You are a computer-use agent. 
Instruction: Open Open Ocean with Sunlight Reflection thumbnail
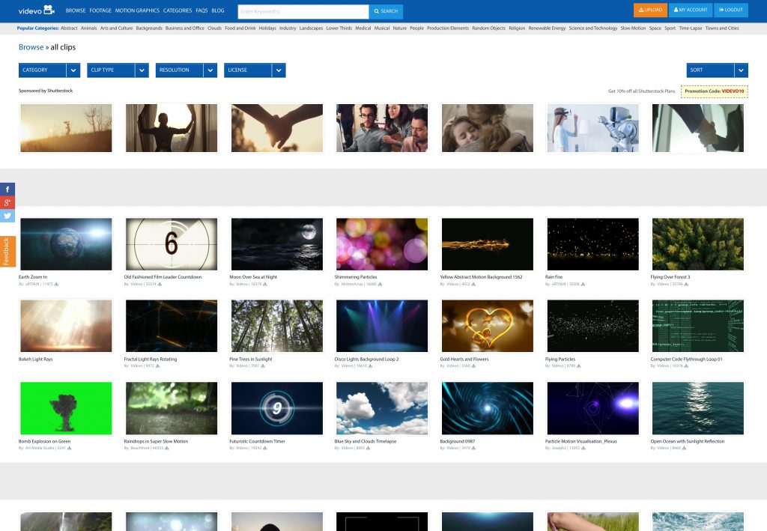(698, 408)
